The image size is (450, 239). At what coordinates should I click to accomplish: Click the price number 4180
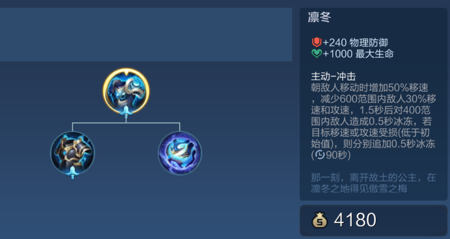pyautogui.click(x=355, y=220)
